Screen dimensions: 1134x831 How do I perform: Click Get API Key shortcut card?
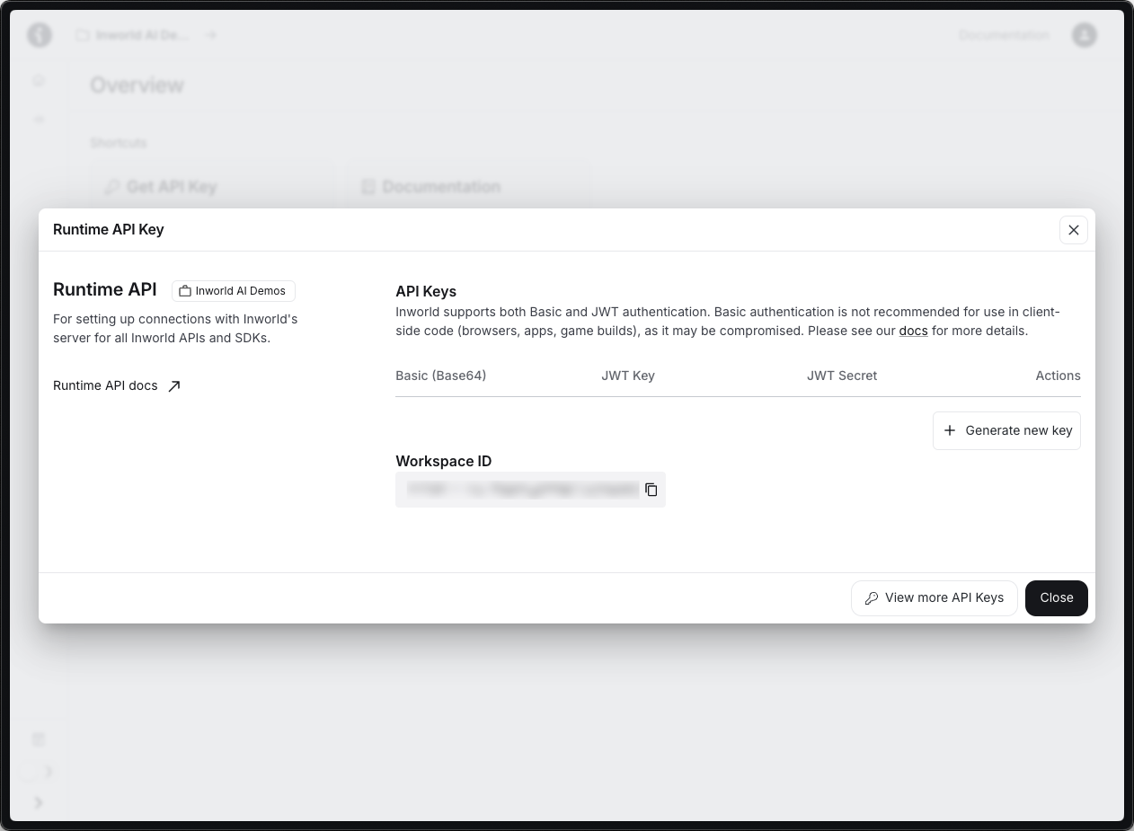(x=212, y=187)
